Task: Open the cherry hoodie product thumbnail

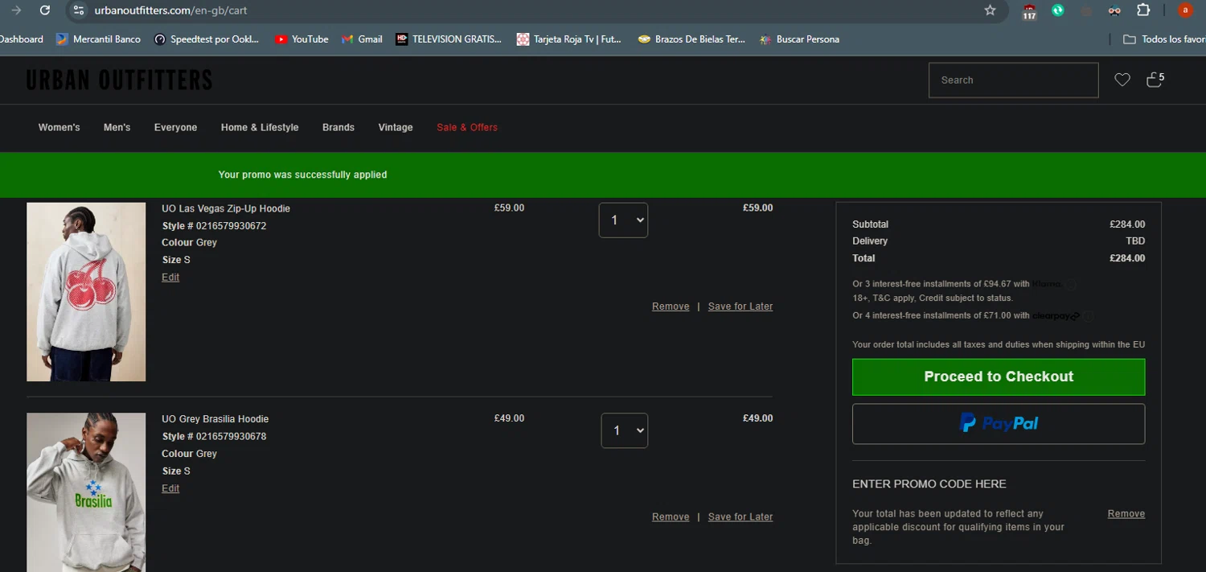Action: pyautogui.click(x=86, y=292)
